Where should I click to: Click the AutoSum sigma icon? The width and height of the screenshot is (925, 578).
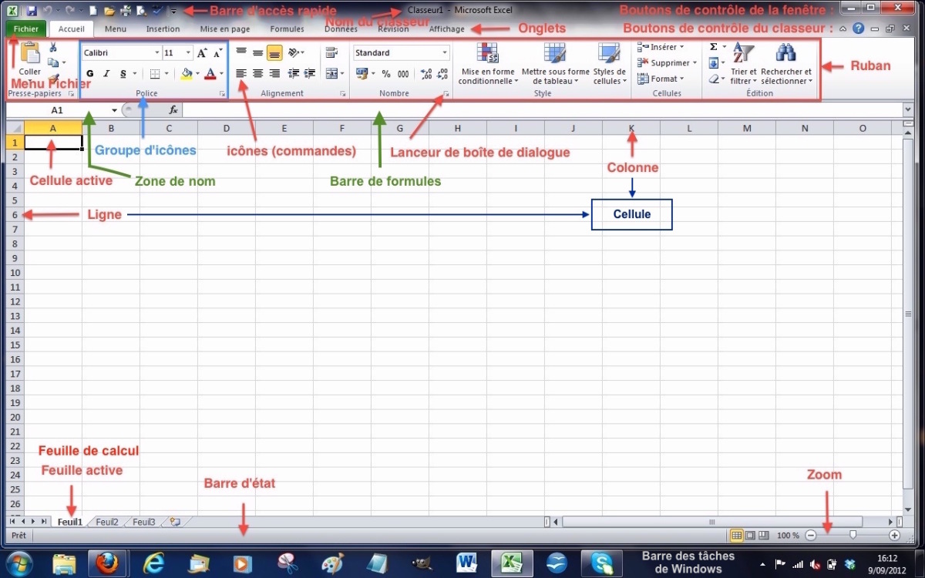coord(714,47)
